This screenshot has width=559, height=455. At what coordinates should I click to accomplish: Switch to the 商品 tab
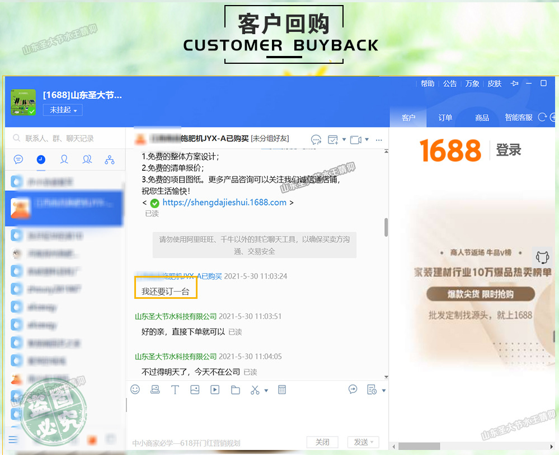tap(482, 118)
